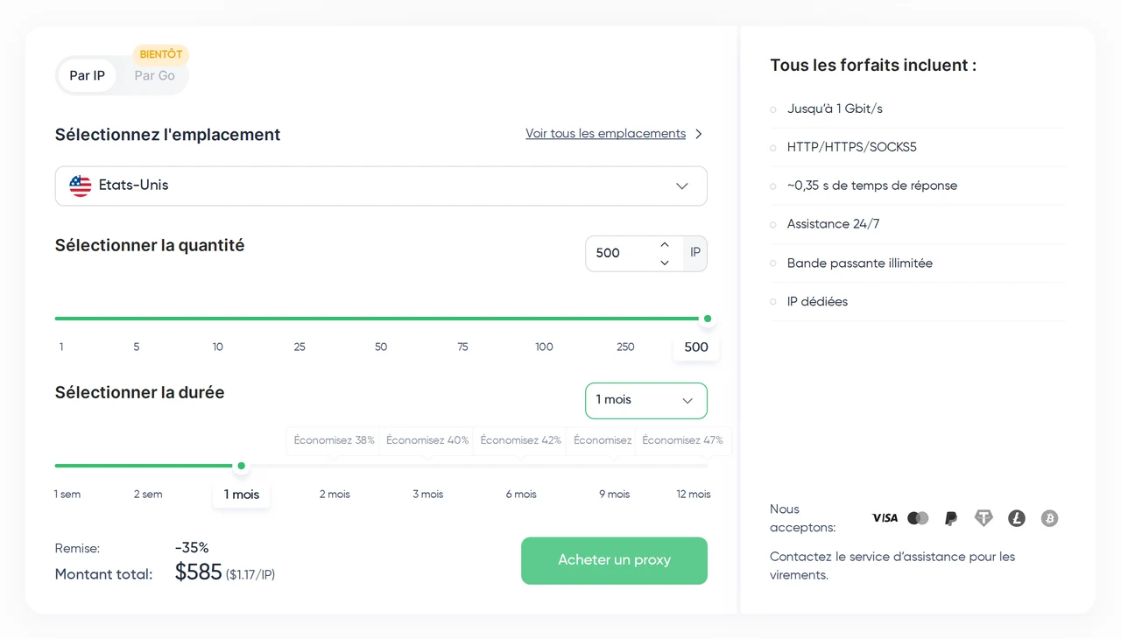The width and height of the screenshot is (1121, 639).
Task: Choose the 3 mois duration label
Action: click(428, 495)
